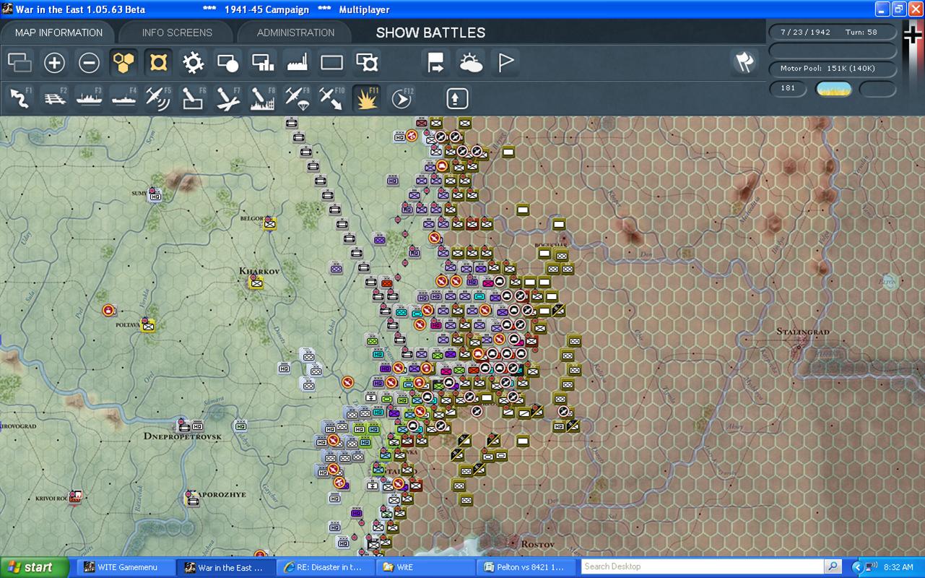Show factories using the factory icon
The width and height of the screenshot is (925, 578).
[298, 63]
